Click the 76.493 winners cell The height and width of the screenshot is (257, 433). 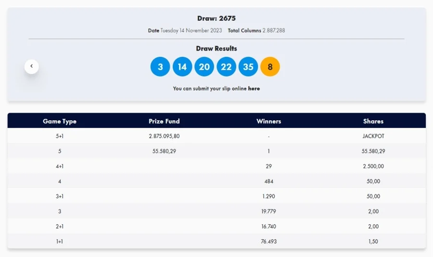click(268, 242)
